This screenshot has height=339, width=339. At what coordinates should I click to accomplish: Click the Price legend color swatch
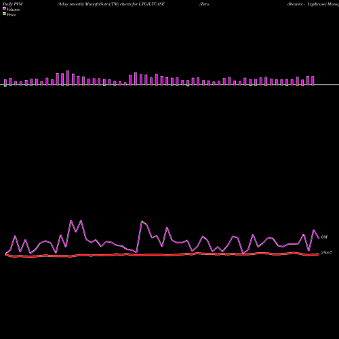(x=4, y=14)
